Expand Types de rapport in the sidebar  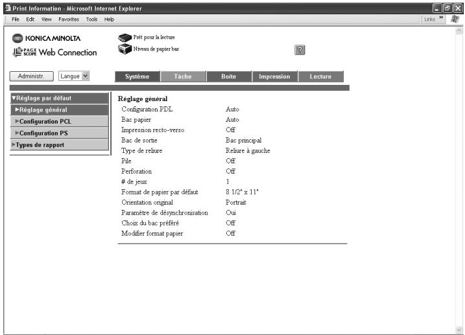point(59,145)
